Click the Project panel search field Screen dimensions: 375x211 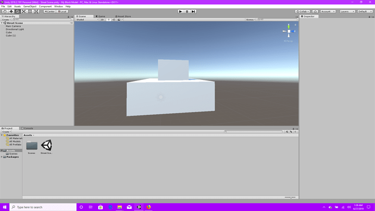coord(253,132)
